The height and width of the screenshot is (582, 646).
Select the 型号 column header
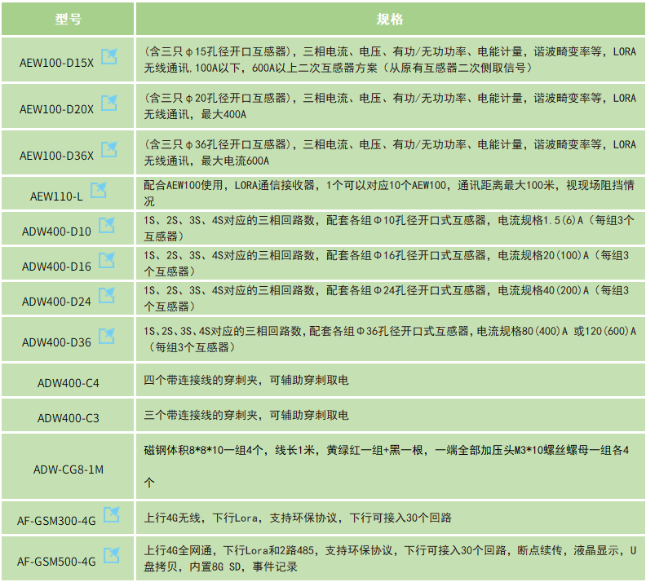point(68,20)
